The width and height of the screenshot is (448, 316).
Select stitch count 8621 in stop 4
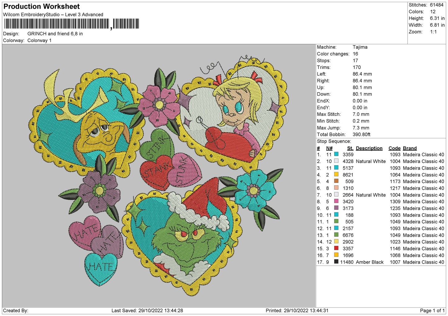click(x=348, y=175)
